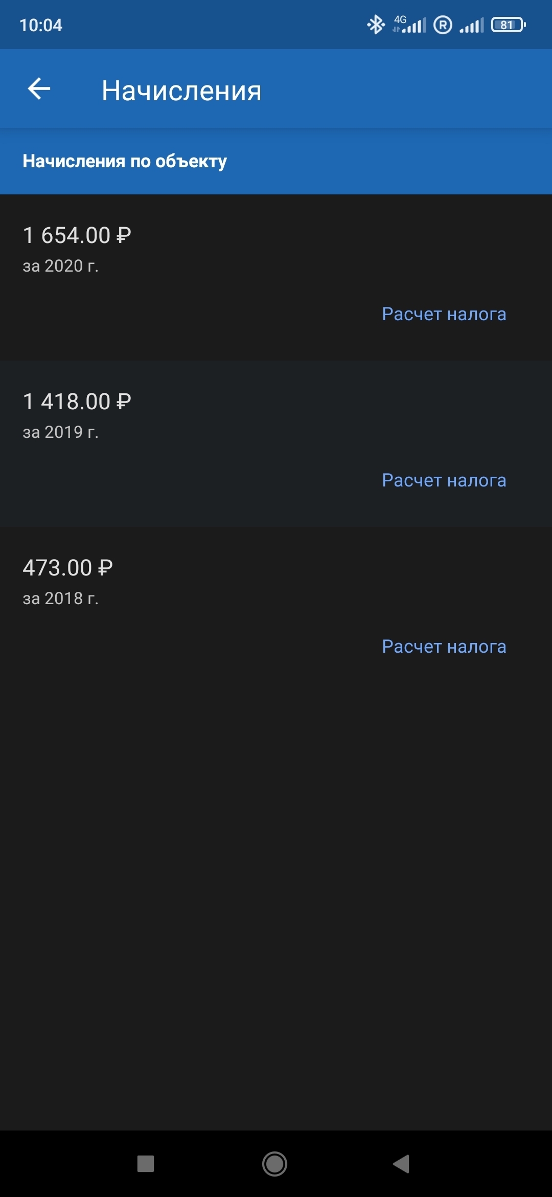Screen dimensions: 552x1197
Task: Tap the Начисления page title
Action: point(181,91)
